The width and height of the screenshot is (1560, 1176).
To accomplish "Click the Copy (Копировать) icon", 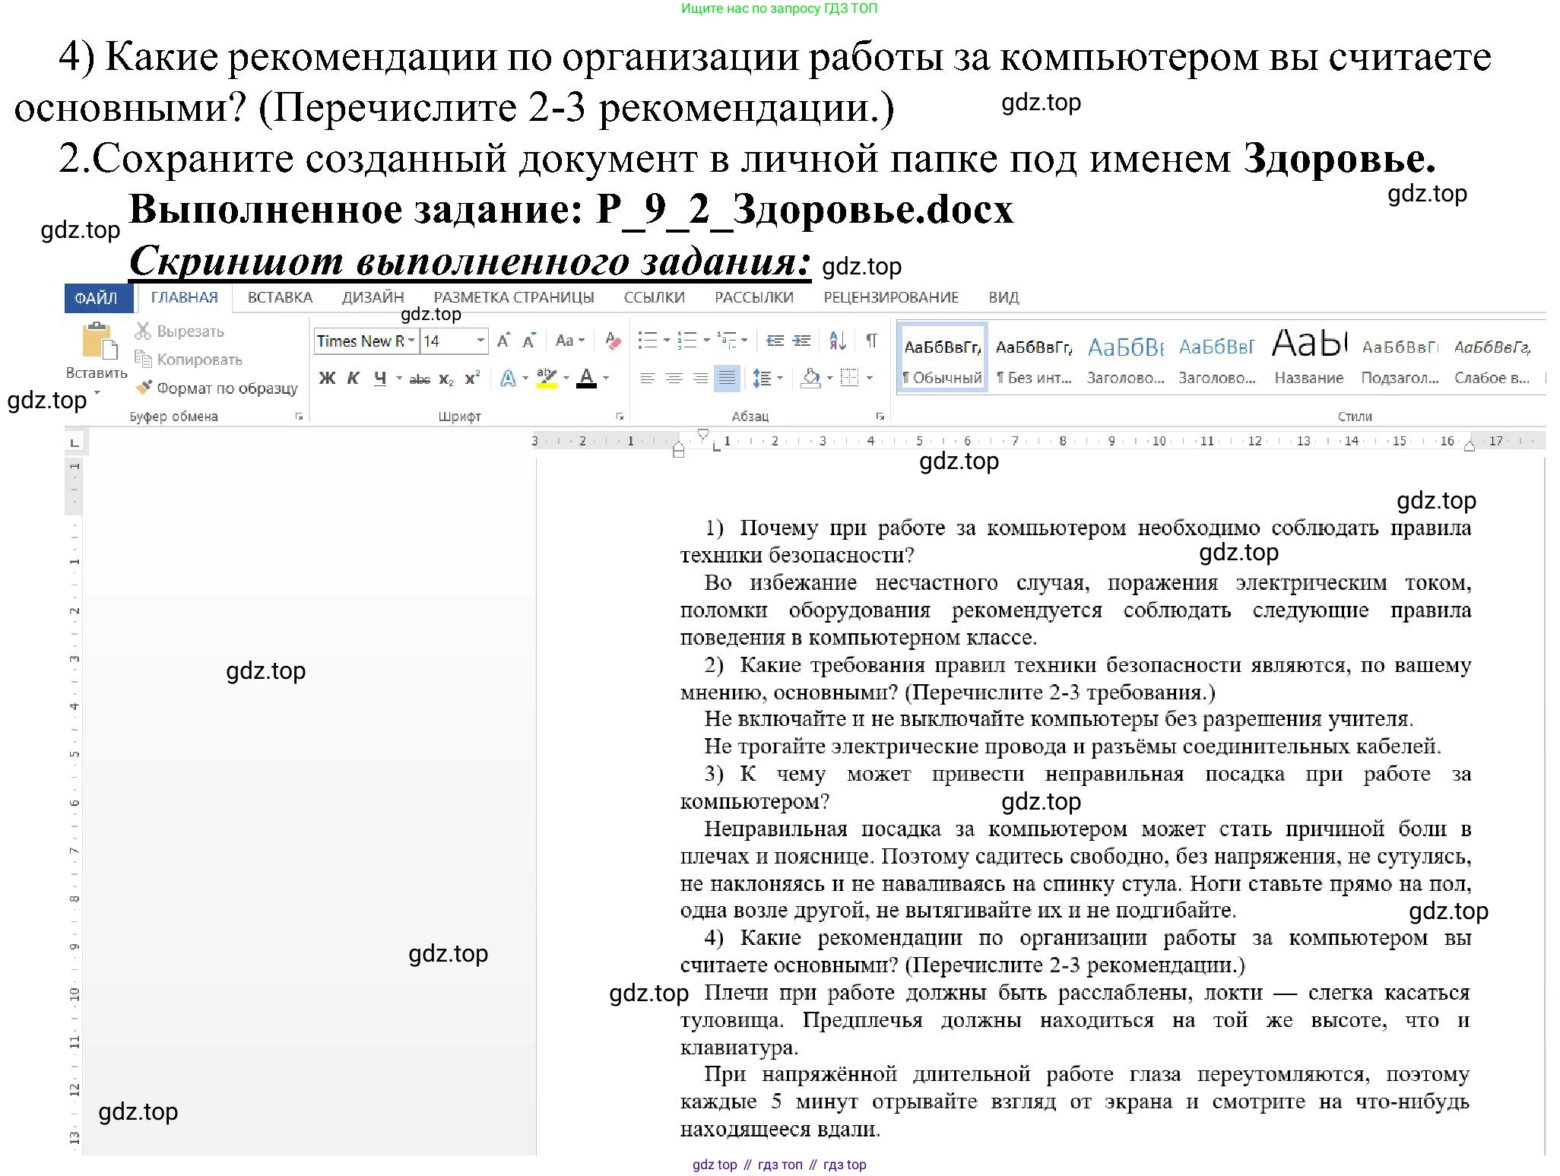I will 143,358.
